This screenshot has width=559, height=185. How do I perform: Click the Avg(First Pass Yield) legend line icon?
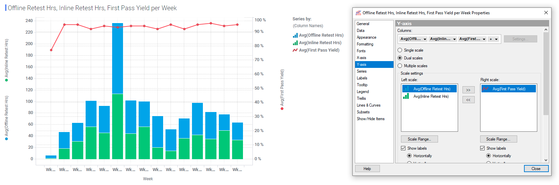coord(295,50)
